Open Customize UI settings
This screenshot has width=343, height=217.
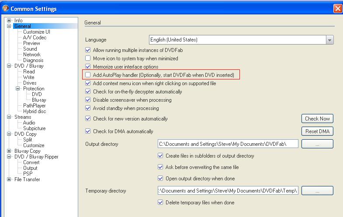click(x=37, y=32)
